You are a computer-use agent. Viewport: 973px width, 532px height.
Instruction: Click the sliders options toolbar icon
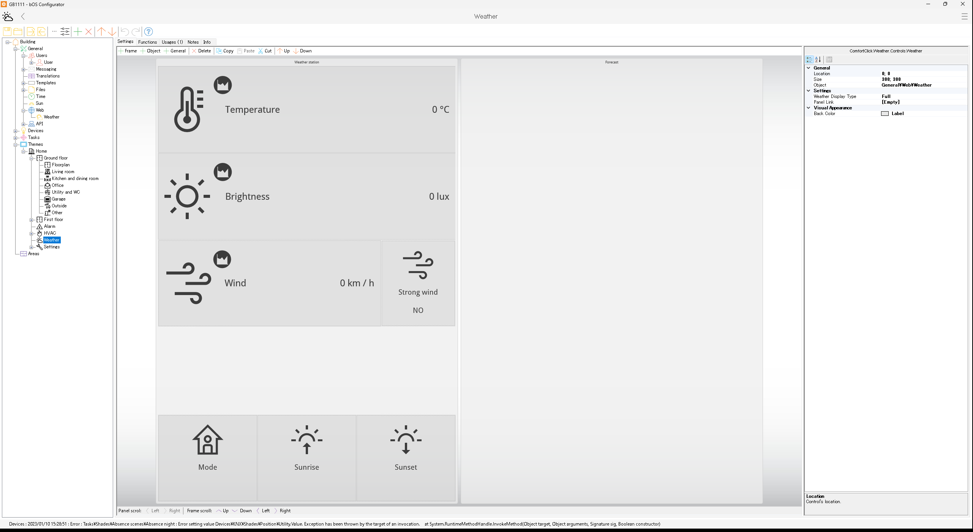coord(65,32)
